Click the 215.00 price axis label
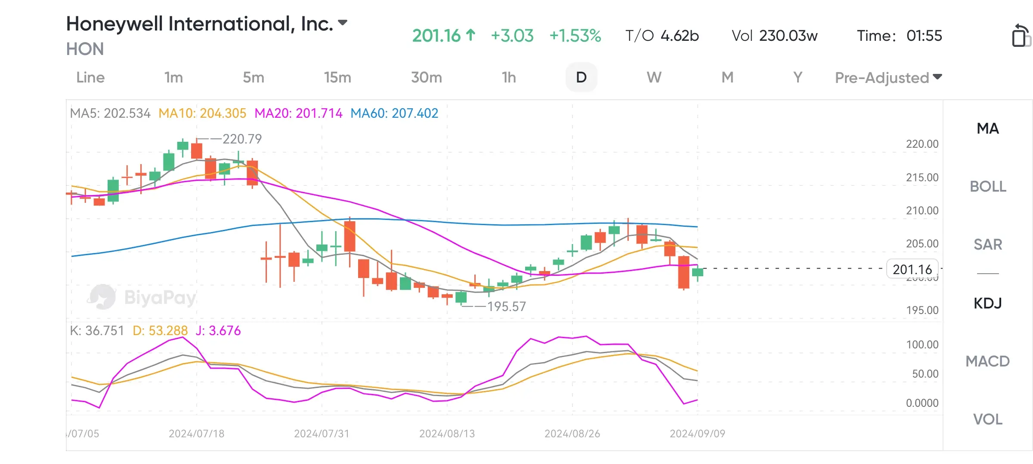1033x464 pixels. [922, 177]
